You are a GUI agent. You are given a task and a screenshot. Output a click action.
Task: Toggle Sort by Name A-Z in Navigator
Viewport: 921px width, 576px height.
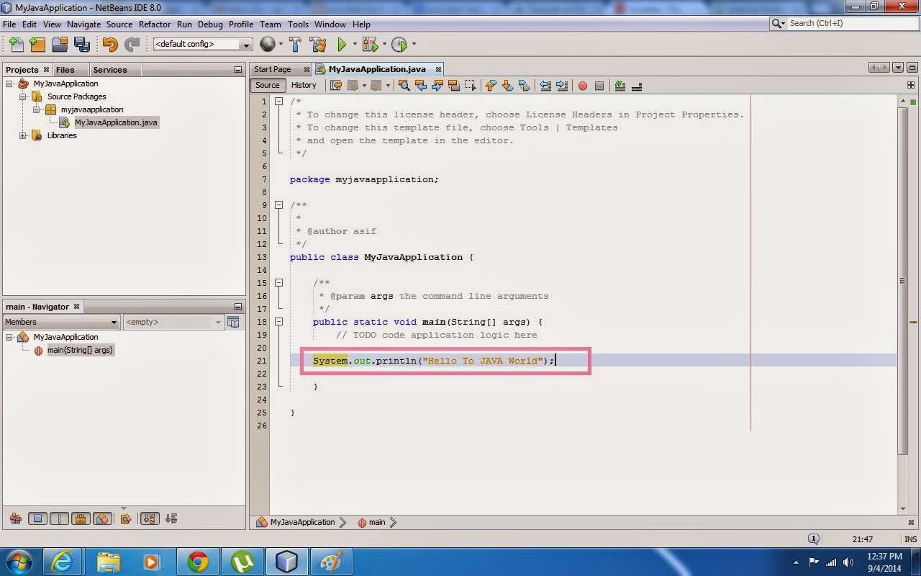(150, 518)
